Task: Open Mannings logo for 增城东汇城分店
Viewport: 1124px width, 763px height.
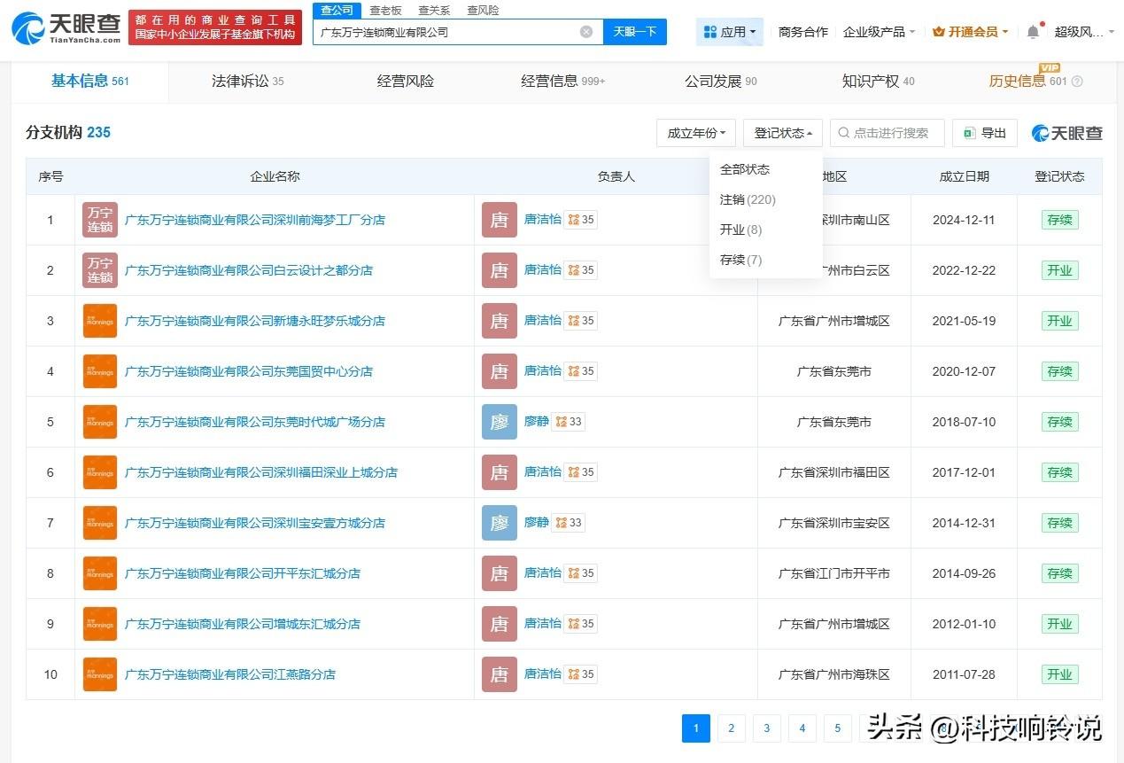Action: coord(99,624)
